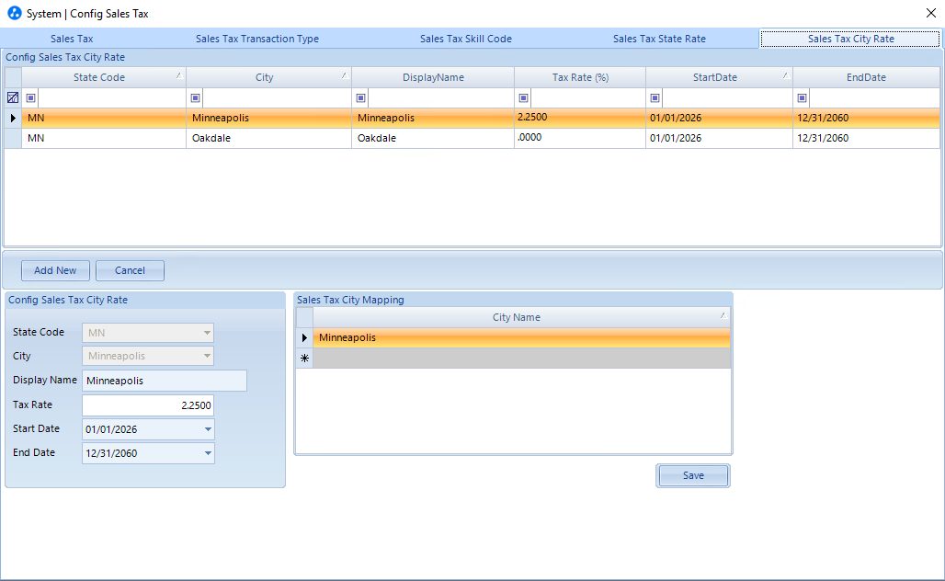This screenshot has width=945, height=581.
Task: Click the City column filter icon
Action: pos(195,97)
